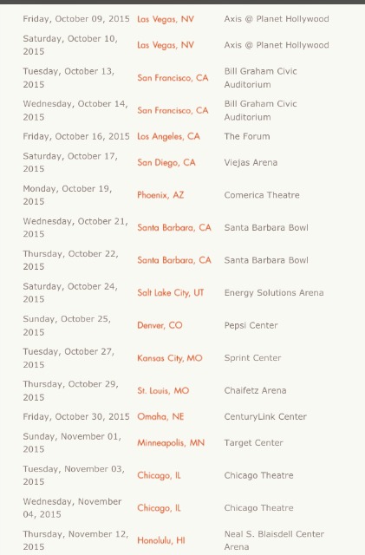Select the Denver, CO link
365x555 pixels.
(160, 325)
